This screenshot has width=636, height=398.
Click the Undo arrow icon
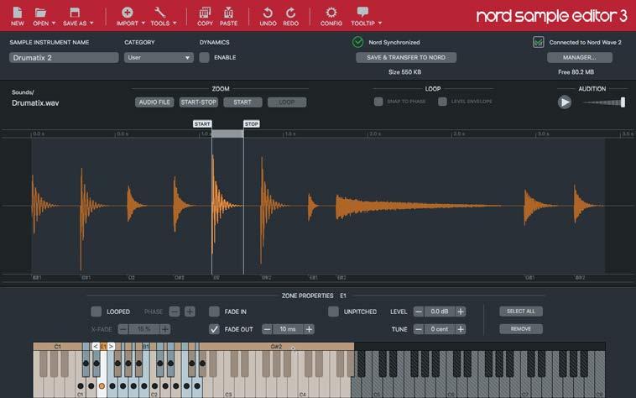pos(268,13)
